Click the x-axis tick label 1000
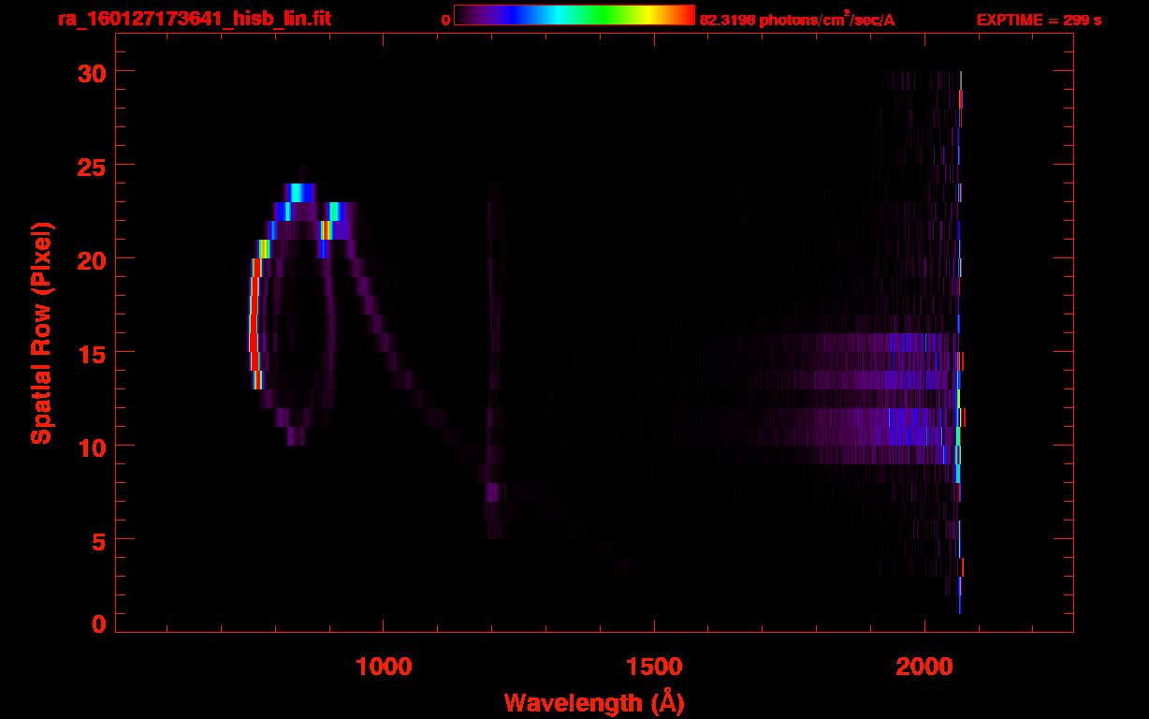The height and width of the screenshot is (719, 1149). click(x=384, y=667)
